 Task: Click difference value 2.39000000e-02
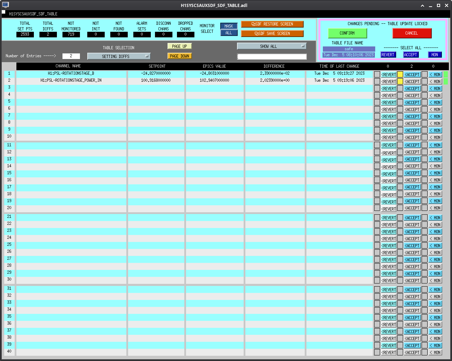275,73
